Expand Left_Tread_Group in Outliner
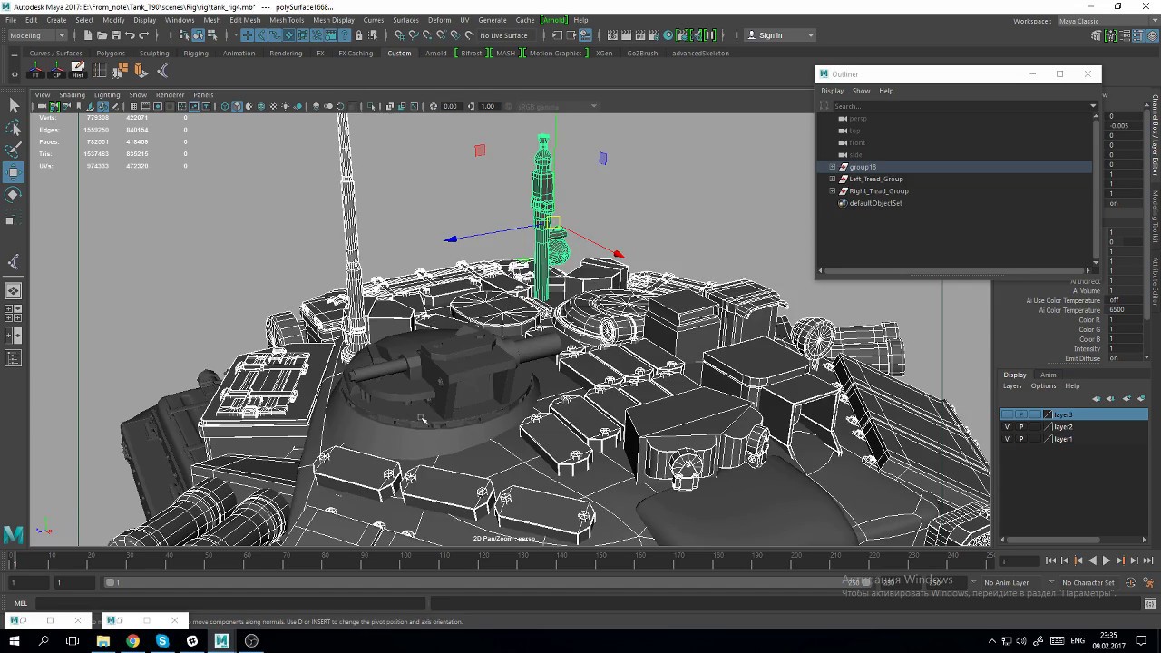This screenshot has height=653, width=1161. coord(833,179)
